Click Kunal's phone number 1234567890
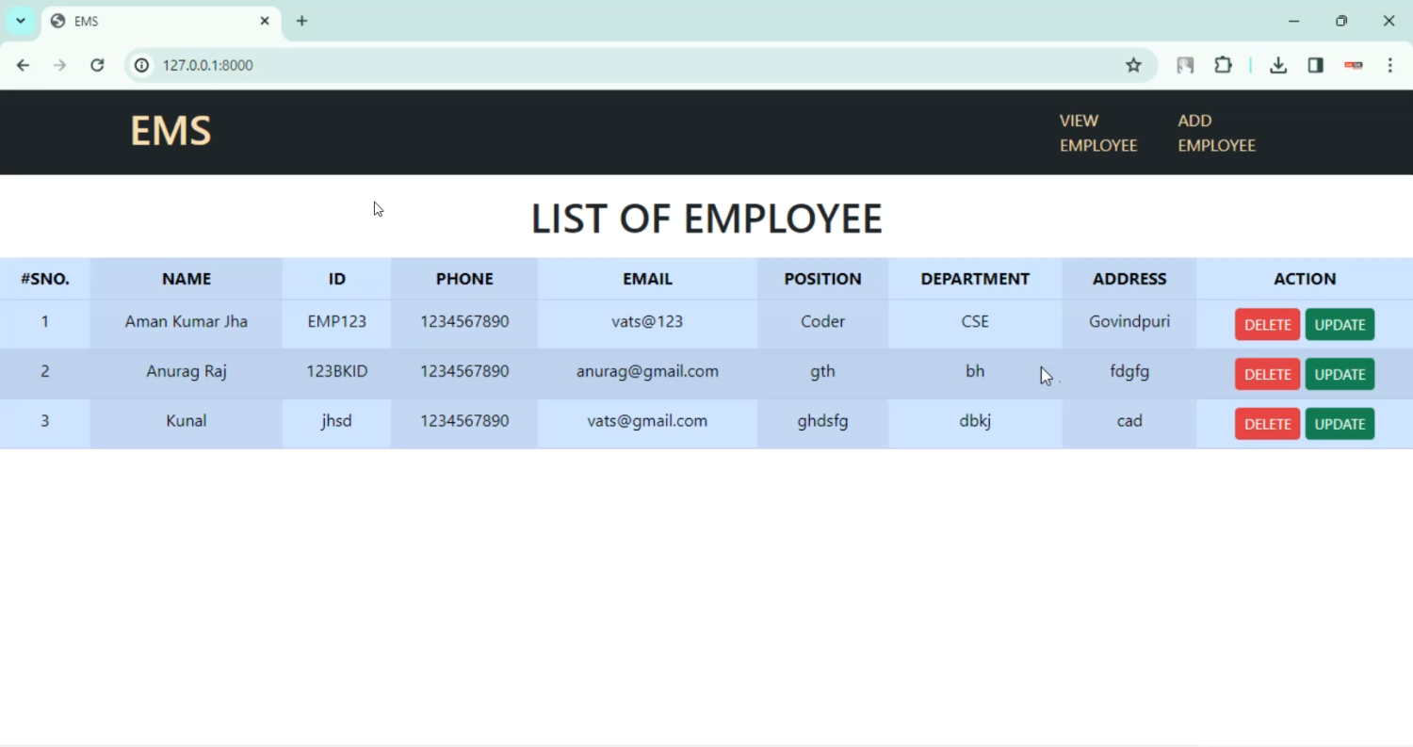Screen dimensions: 1413x747 [464, 421]
